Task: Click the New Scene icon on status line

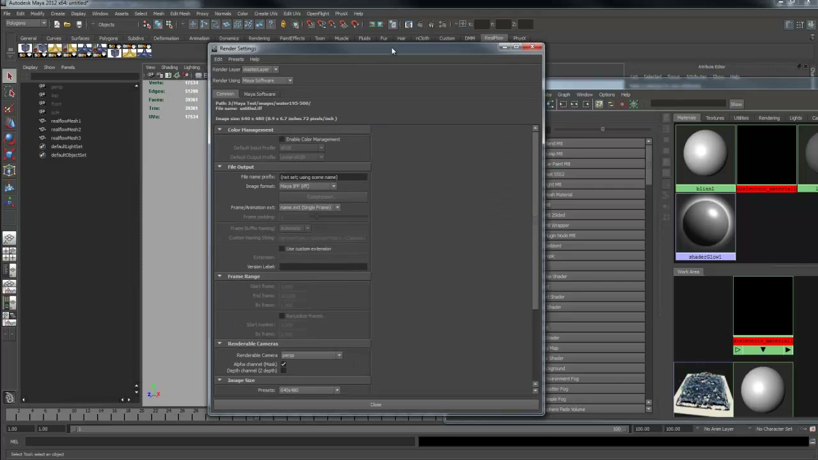Action: (x=56, y=24)
